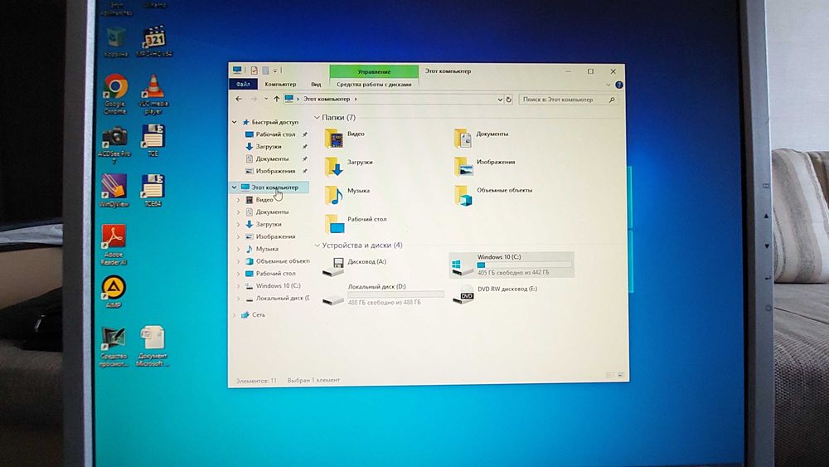Open the quick access toolbar customize dropdown
This screenshot has height=467, width=829.
[275, 71]
